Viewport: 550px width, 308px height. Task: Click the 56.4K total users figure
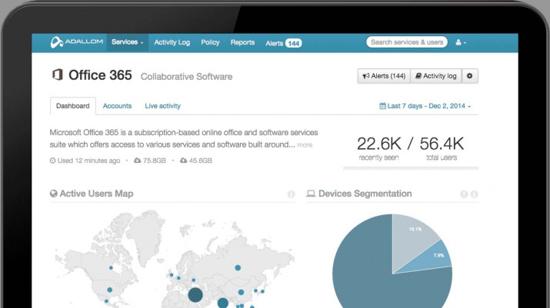442,144
